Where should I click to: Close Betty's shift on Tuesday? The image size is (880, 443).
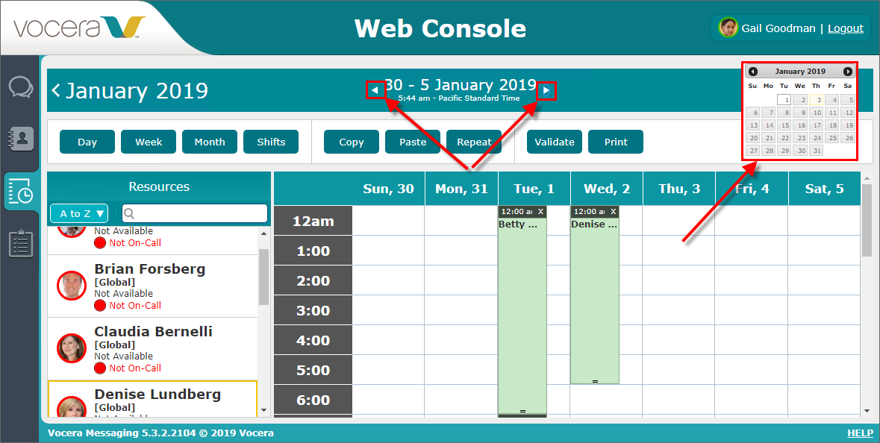click(x=540, y=212)
